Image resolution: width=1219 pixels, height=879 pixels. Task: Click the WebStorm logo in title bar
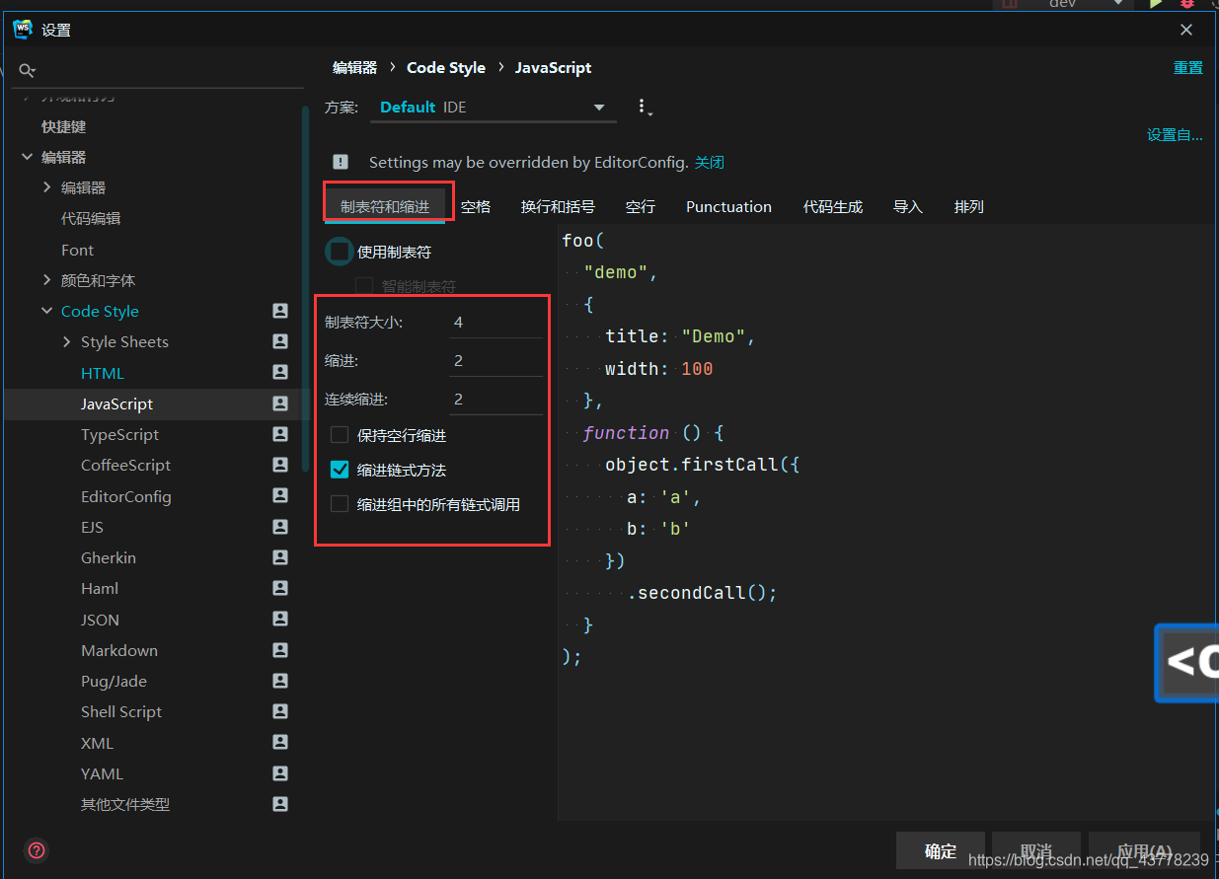click(23, 30)
